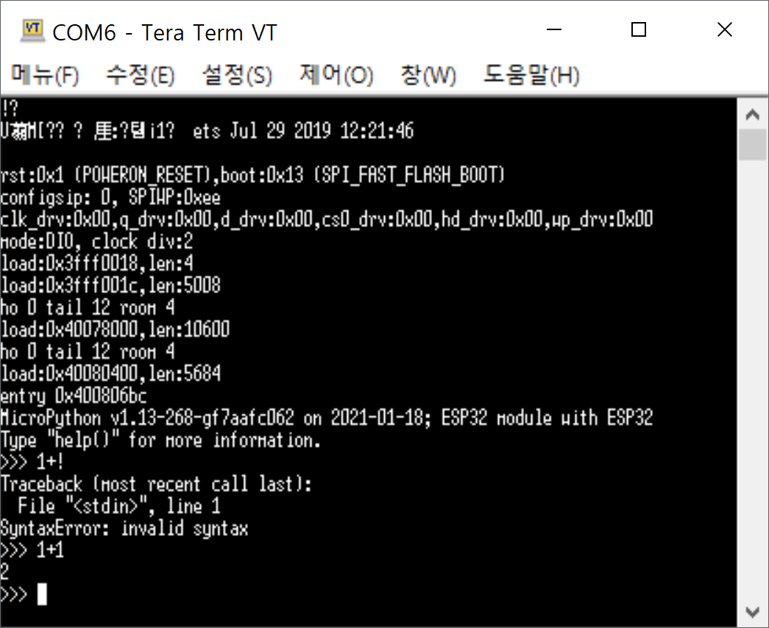The image size is (769, 628).
Task: Open the 창(W) window menu
Action: coord(428,75)
